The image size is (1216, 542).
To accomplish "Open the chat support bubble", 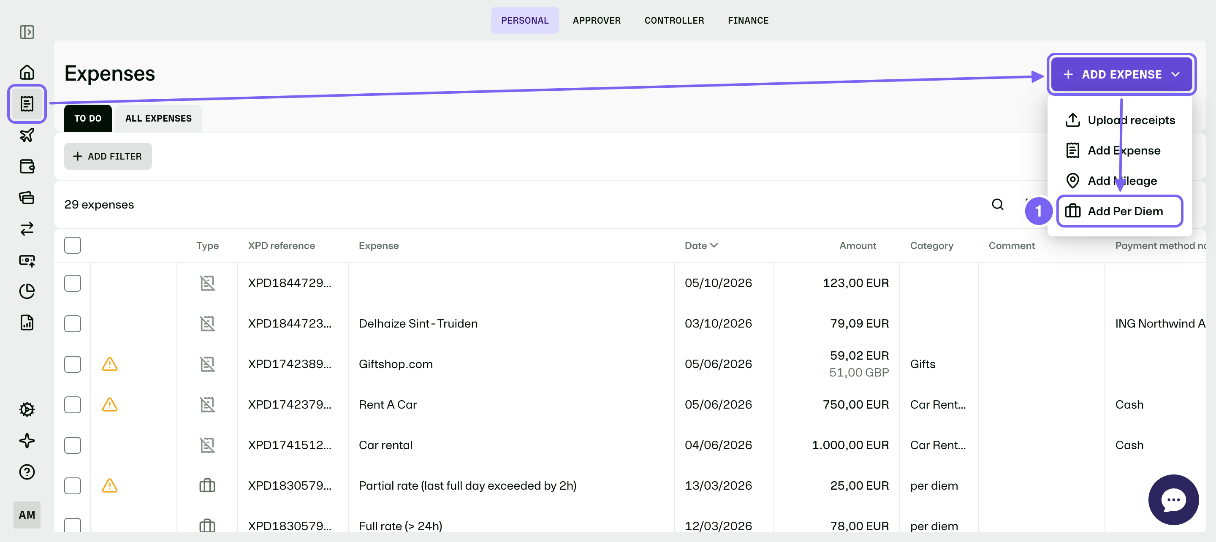I will pos(1173,499).
